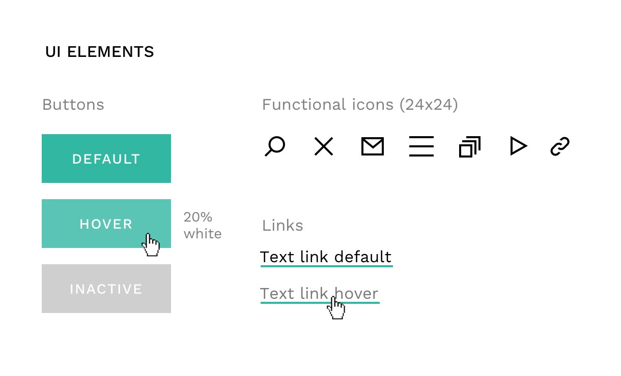The image size is (621, 376).
Task: Open the envelope mail icon
Action: (x=372, y=146)
